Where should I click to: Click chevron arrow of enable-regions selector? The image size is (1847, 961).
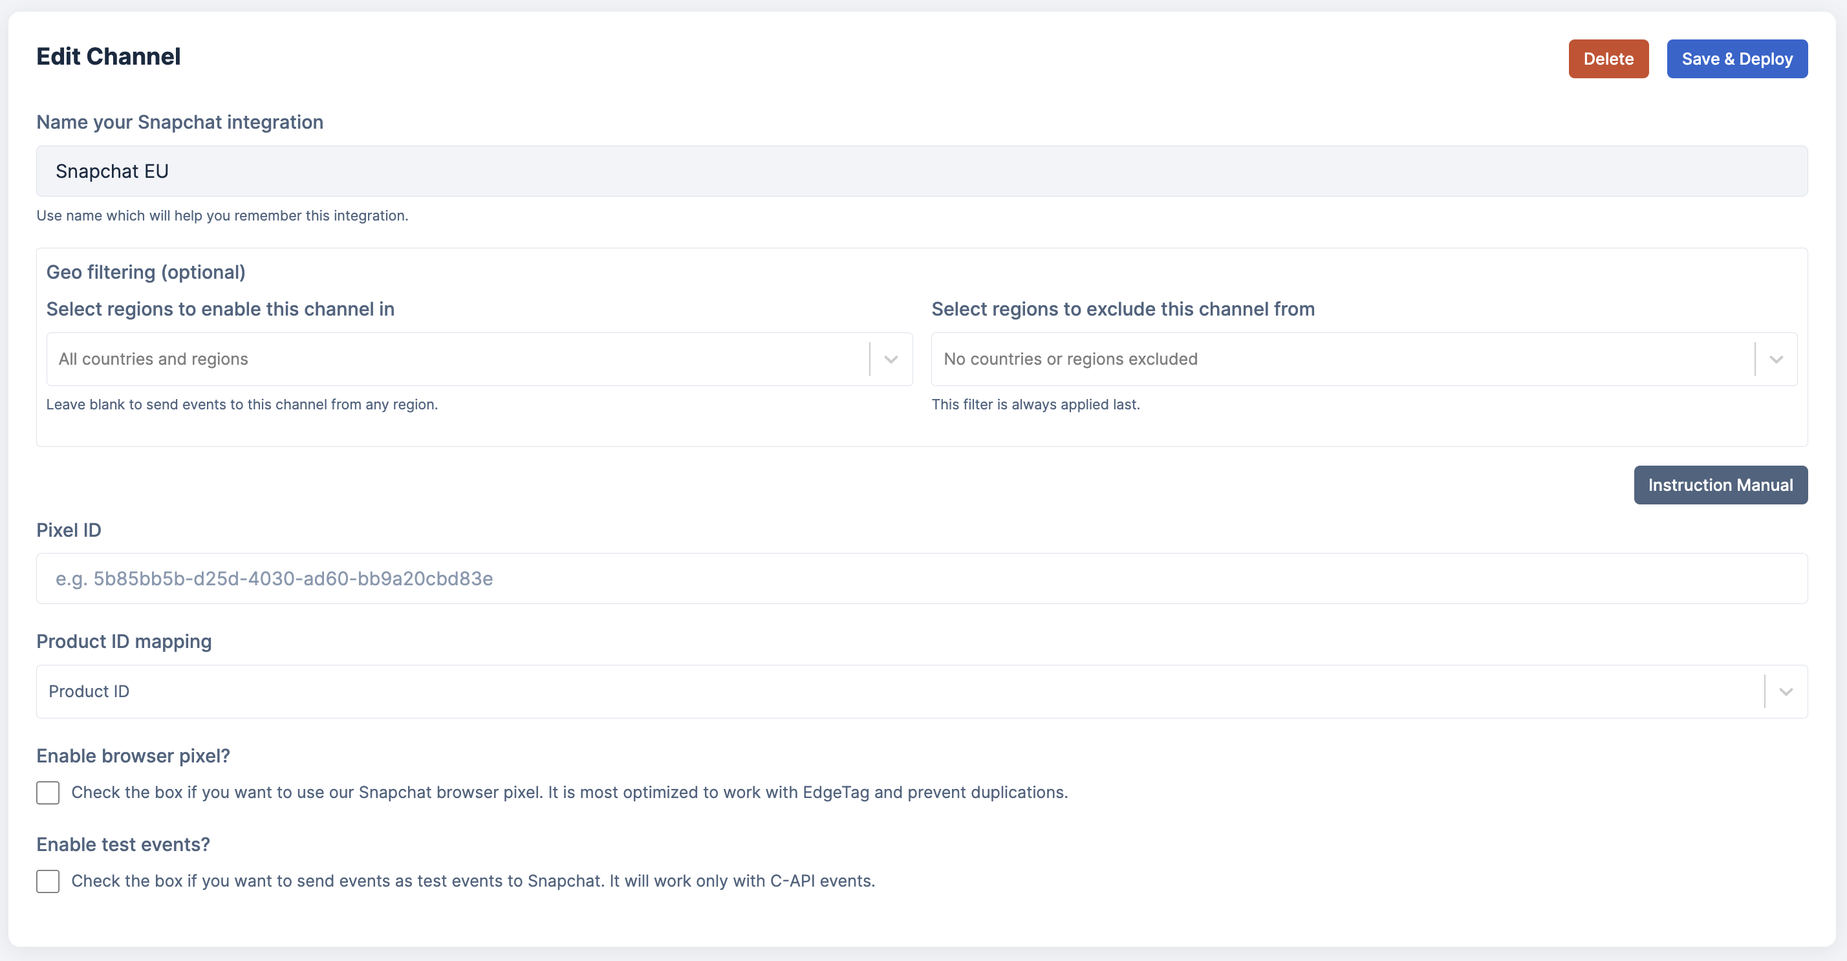891,360
